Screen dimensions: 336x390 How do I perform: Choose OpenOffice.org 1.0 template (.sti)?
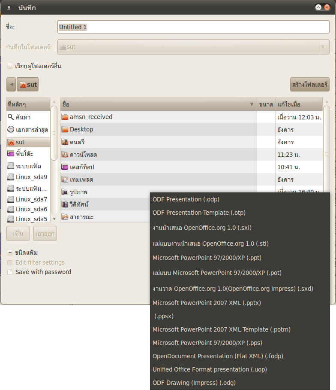point(240,243)
